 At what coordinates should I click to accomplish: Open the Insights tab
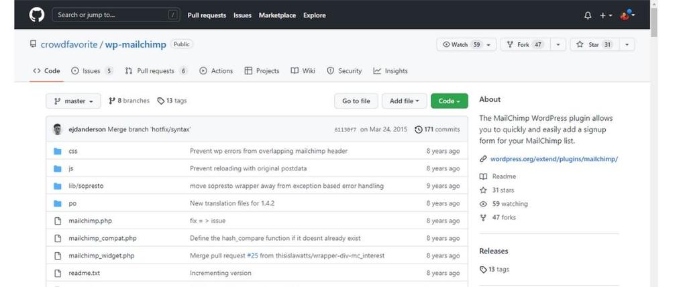pyautogui.click(x=390, y=70)
